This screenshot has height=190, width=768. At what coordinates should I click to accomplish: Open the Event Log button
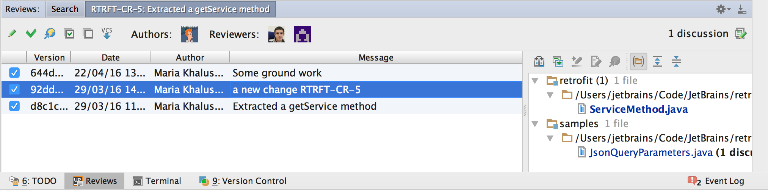pos(716,181)
